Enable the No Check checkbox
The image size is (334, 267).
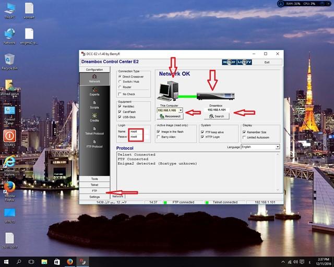tap(120, 94)
